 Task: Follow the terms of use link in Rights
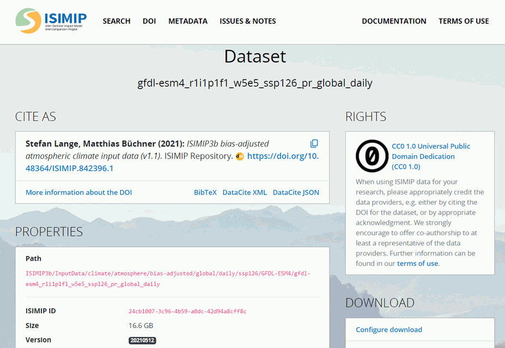coord(417,264)
